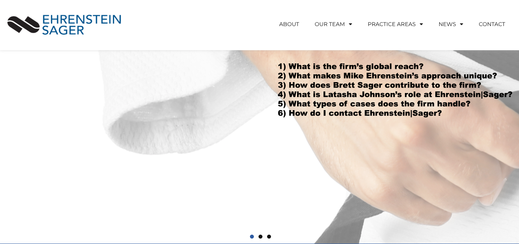
Task: Click question about the firm's global reach
Action: pyautogui.click(x=350, y=67)
